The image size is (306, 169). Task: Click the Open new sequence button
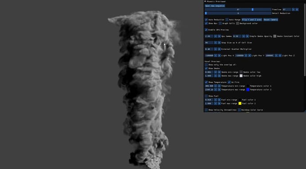215,6
